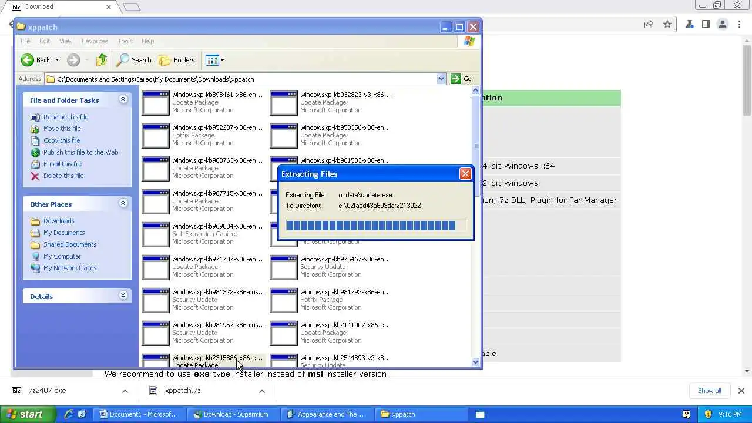Image resolution: width=752 pixels, height=423 pixels.
Task: Launch Internet Explorer from Quick Launch
Action: [x=69, y=414]
